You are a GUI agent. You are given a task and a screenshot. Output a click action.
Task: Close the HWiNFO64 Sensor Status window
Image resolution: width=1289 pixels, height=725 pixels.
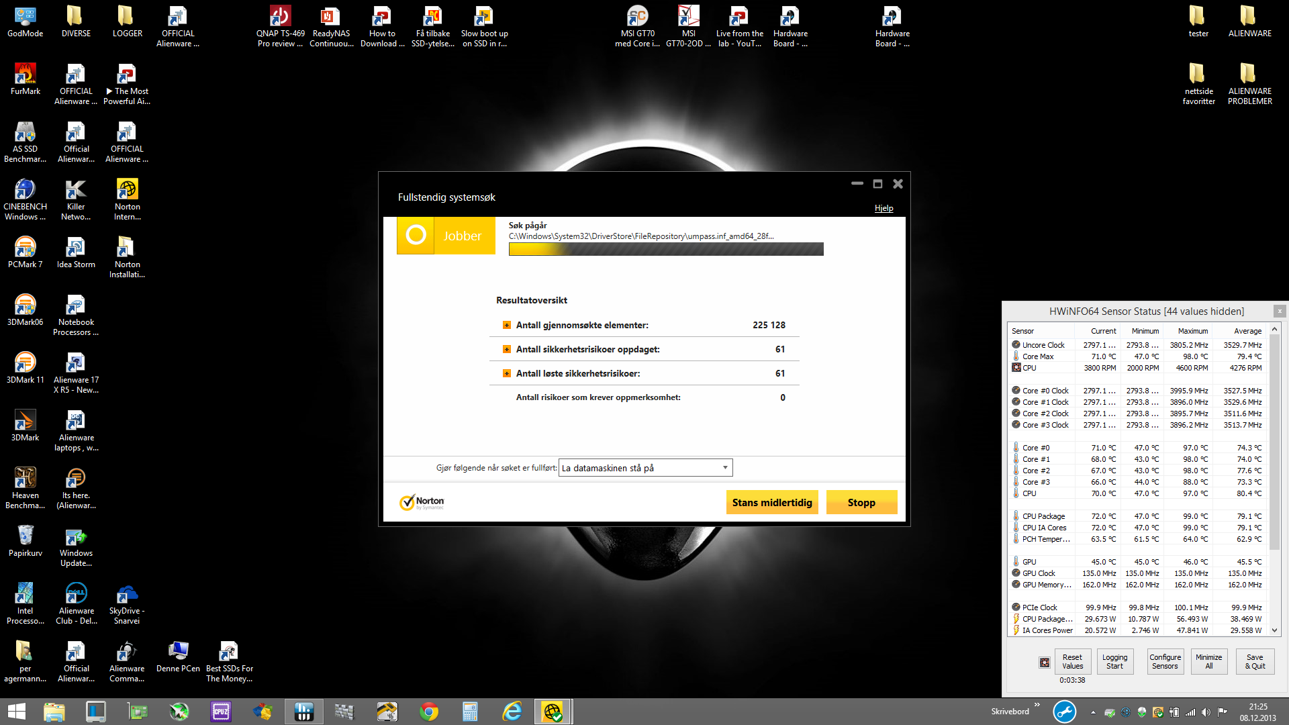point(1280,311)
